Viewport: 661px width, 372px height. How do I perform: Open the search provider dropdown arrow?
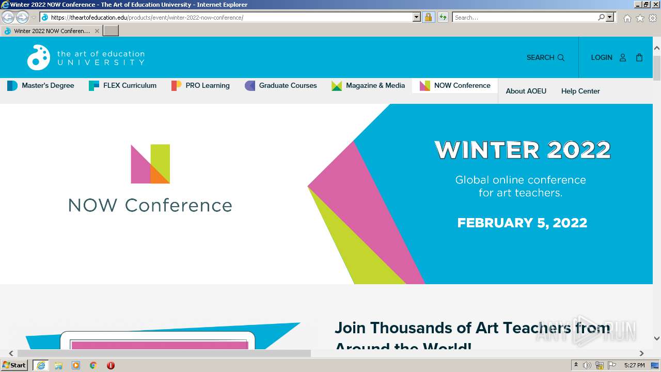[610, 18]
